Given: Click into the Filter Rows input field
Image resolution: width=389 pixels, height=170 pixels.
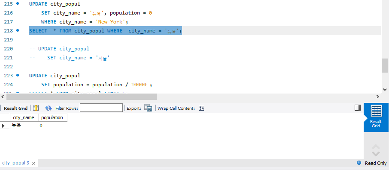Looking at the screenshot, I should [x=101, y=108].
